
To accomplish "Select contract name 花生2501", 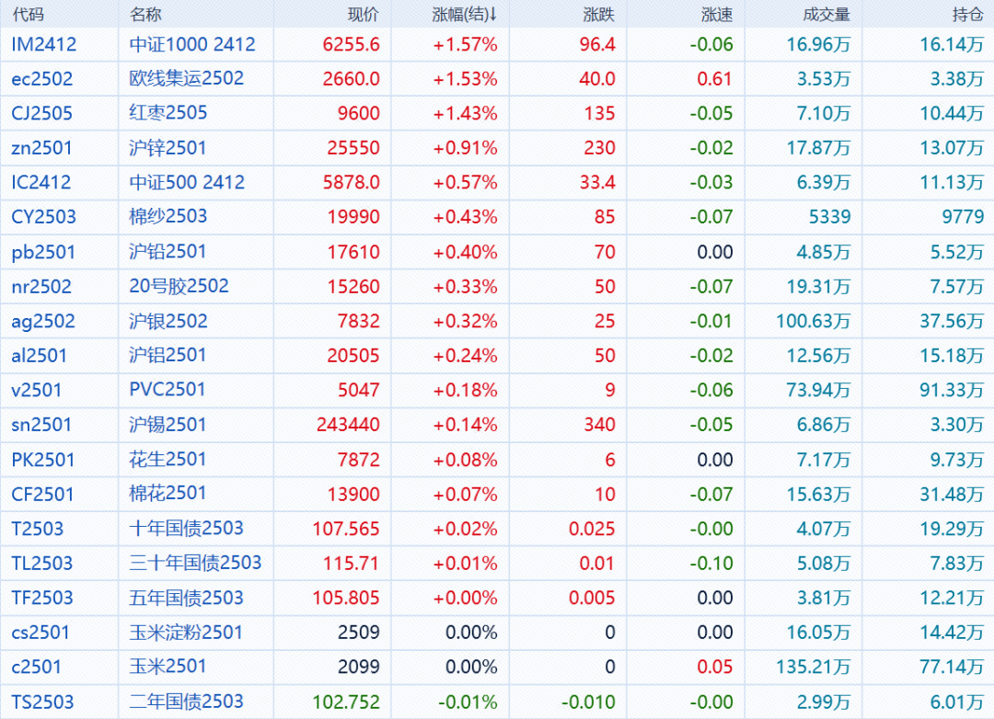I will click(168, 460).
